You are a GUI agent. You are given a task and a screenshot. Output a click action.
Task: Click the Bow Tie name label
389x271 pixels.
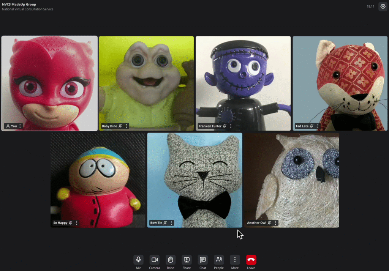pos(156,223)
